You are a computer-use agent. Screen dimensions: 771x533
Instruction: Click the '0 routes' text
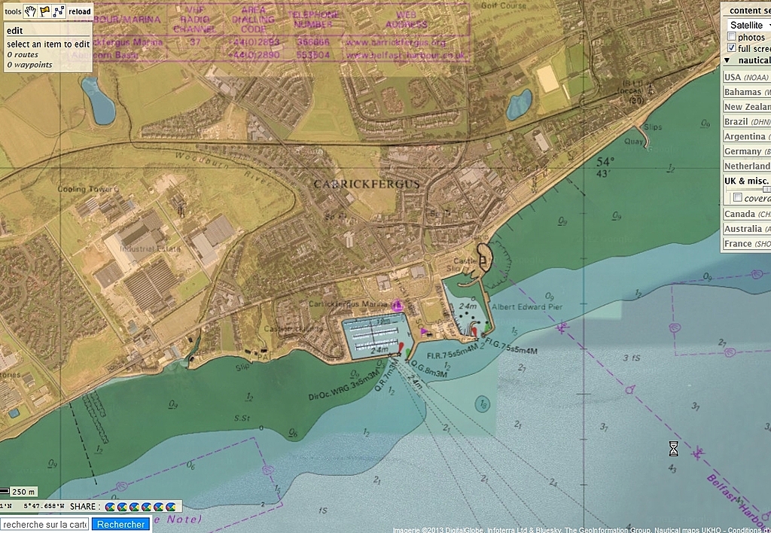[23, 54]
